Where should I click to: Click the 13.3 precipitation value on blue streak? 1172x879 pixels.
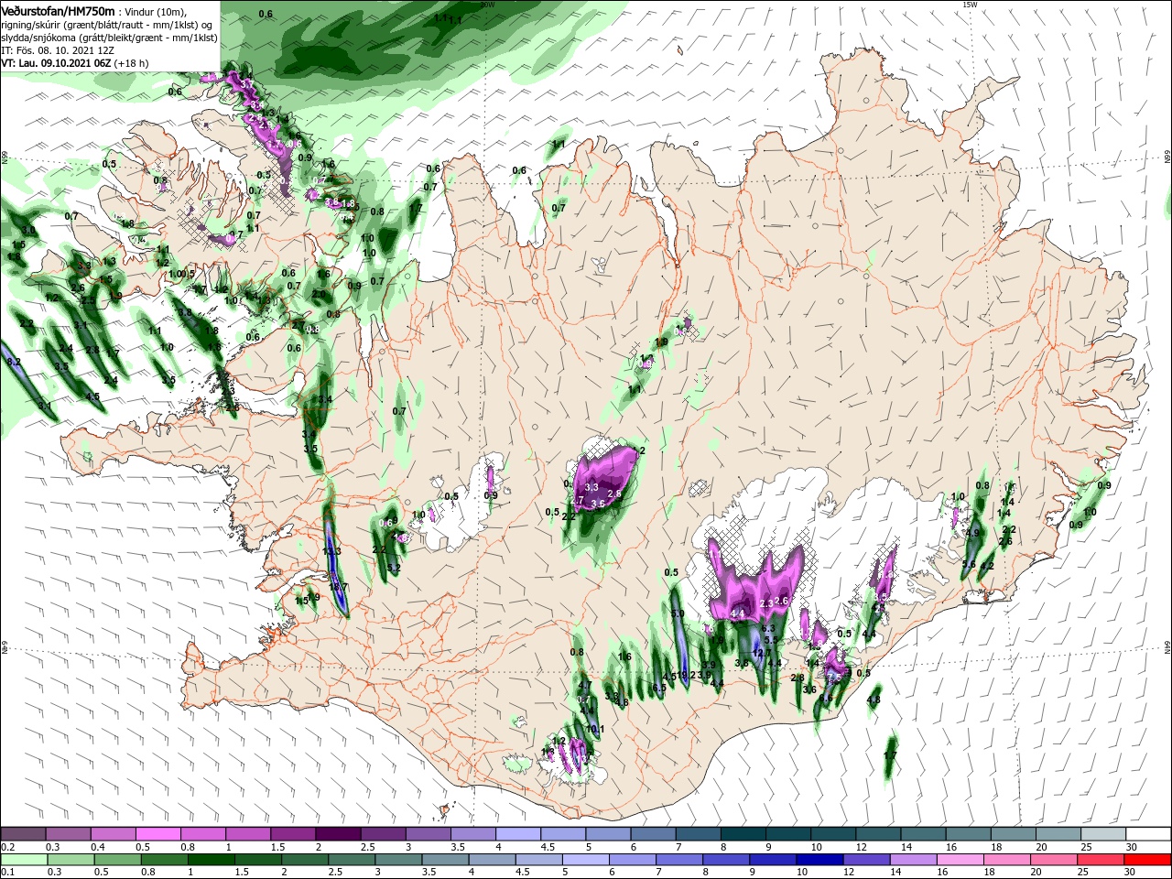tap(331, 551)
